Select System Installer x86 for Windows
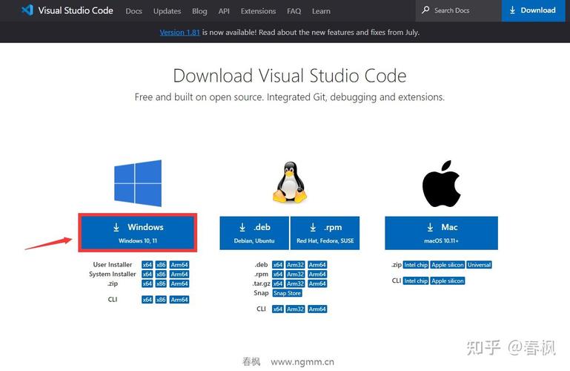The height and width of the screenshot is (371, 570). coord(161,275)
